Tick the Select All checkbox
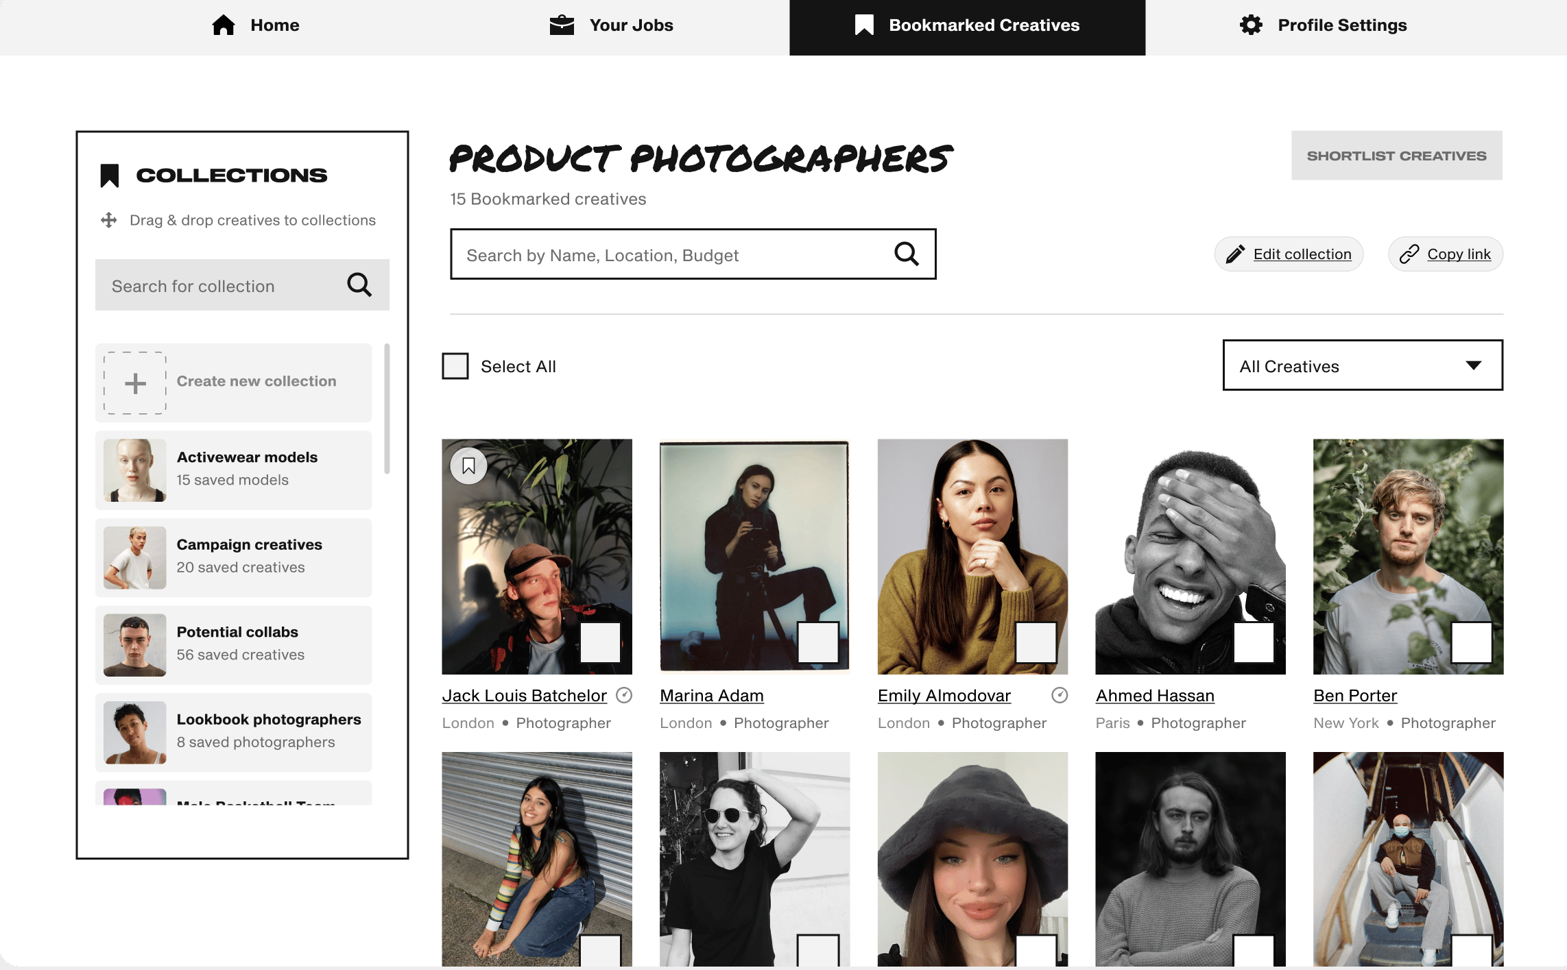The height and width of the screenshot is (970, 1567). click(455, 366)
